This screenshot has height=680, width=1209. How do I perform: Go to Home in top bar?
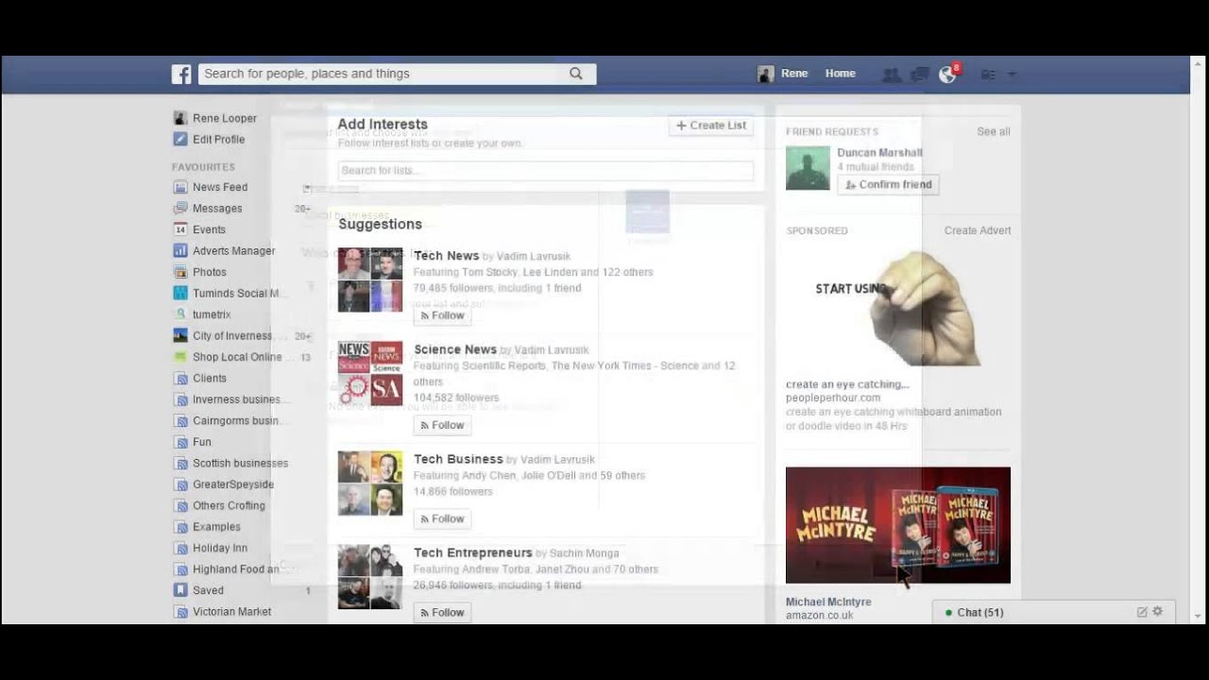[840, 74]
